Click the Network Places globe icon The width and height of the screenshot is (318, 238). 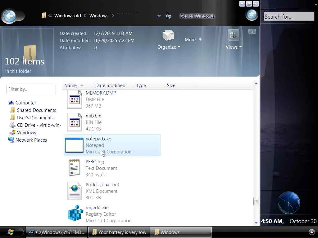(x=11, y=140)
